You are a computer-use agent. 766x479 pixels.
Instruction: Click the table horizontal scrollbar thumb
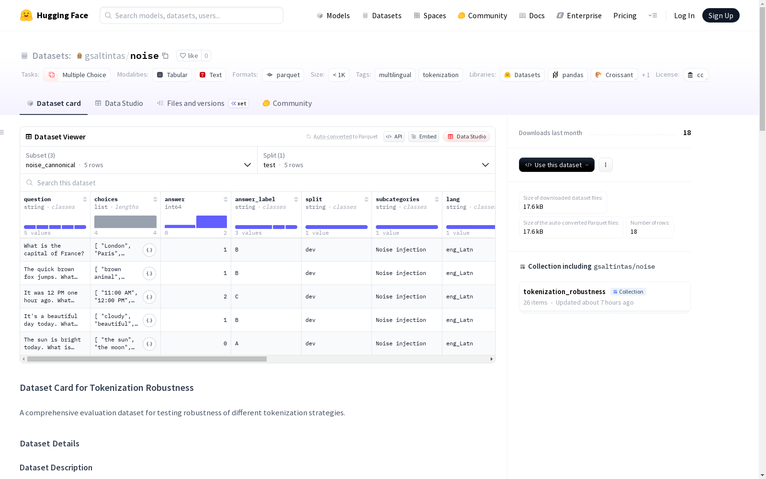tap(147, 359)
